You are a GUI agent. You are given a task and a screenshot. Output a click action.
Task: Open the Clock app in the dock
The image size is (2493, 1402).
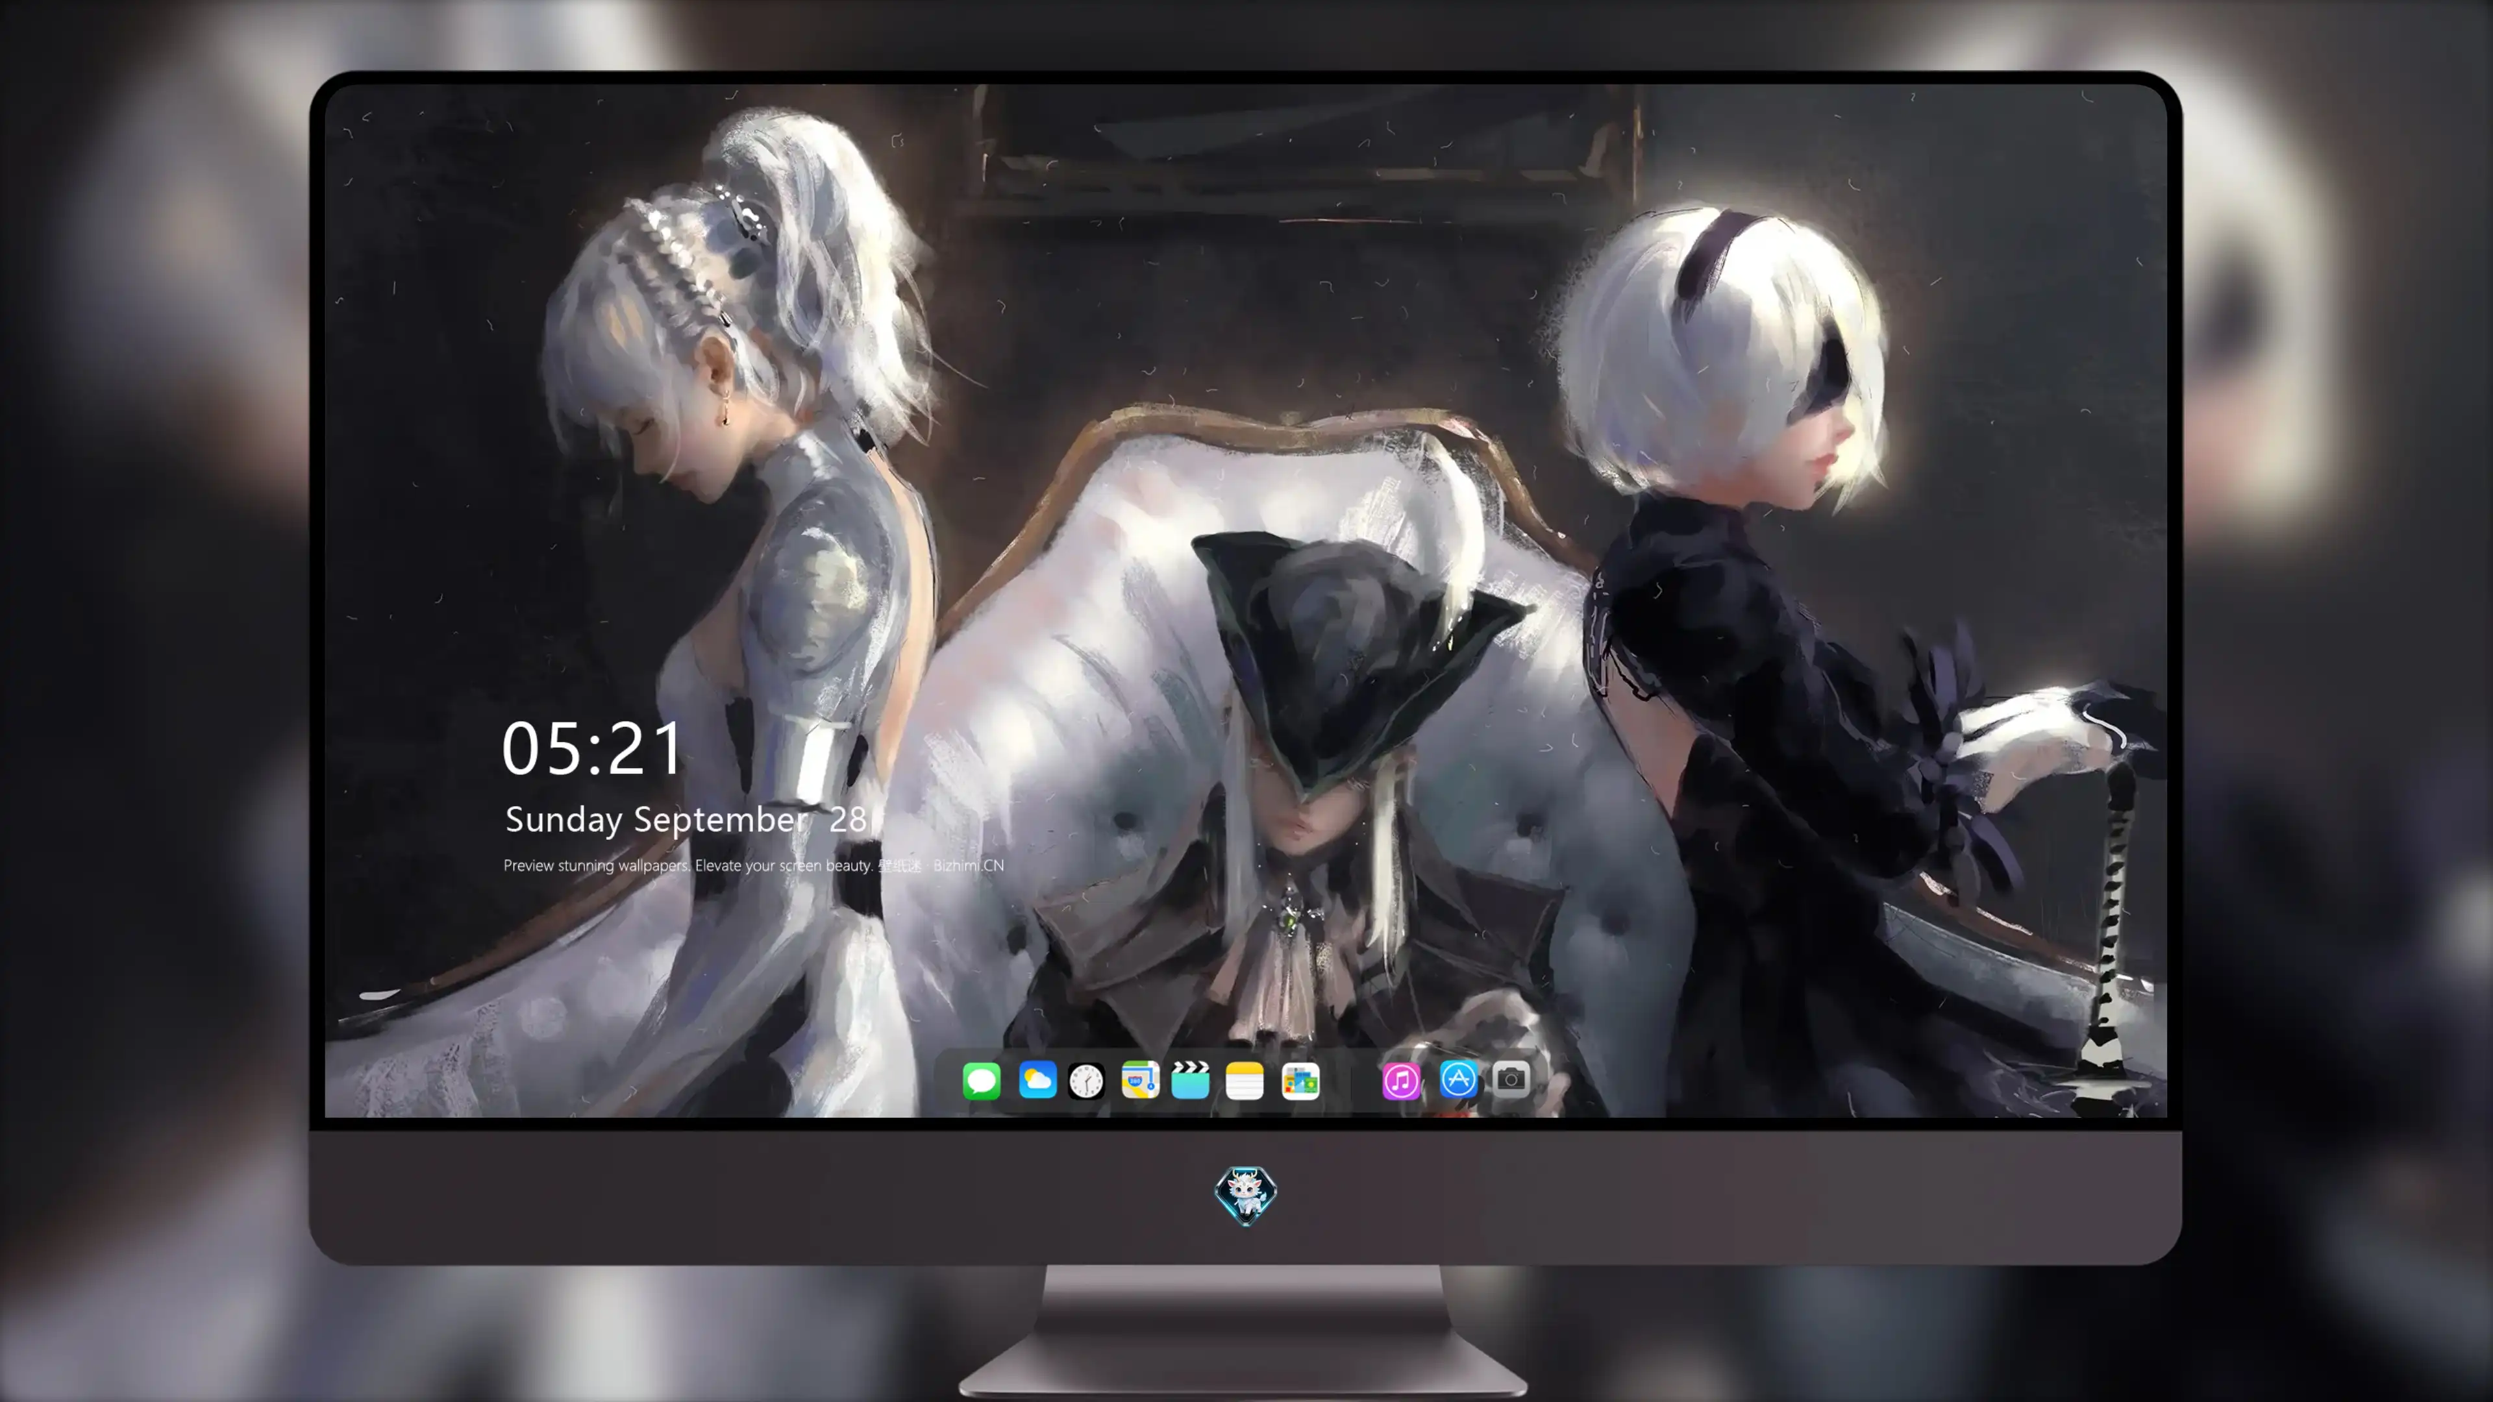pyautogui.click(x=1086, y=1081)
